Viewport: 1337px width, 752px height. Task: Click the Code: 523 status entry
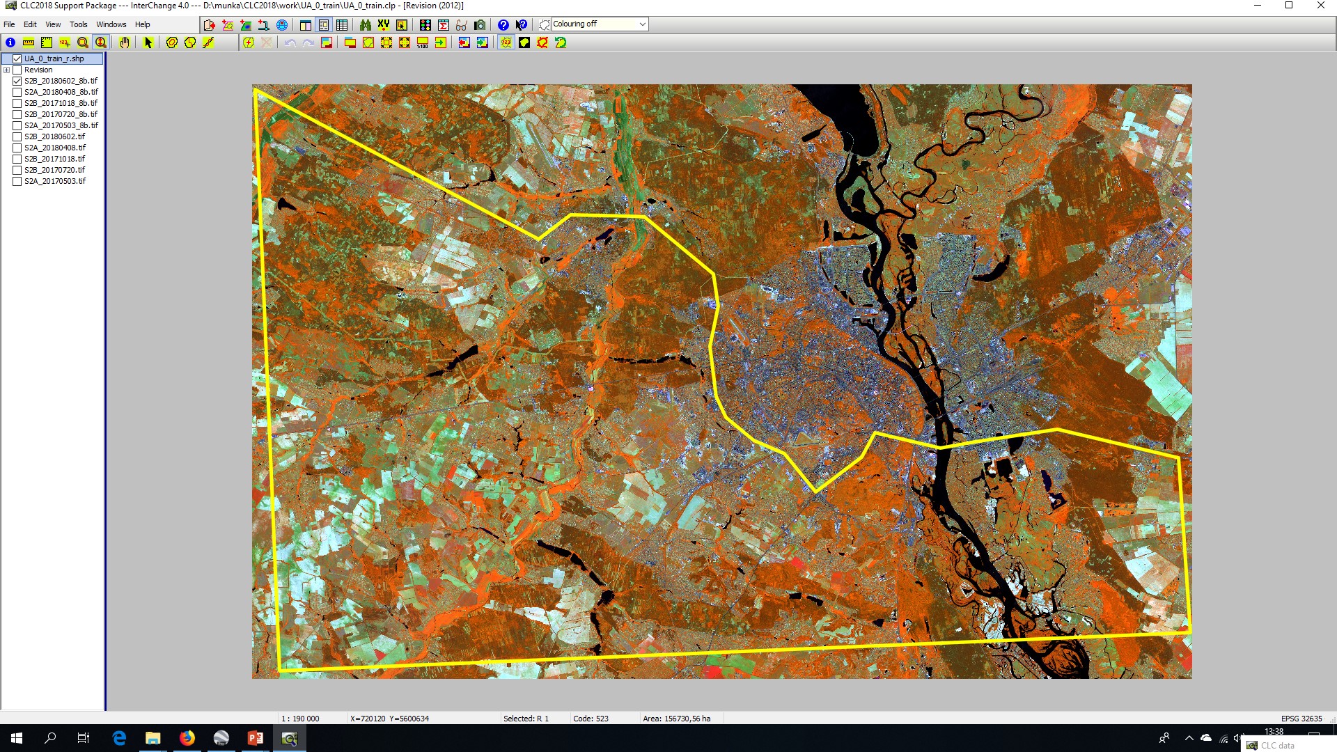(591, 719)
